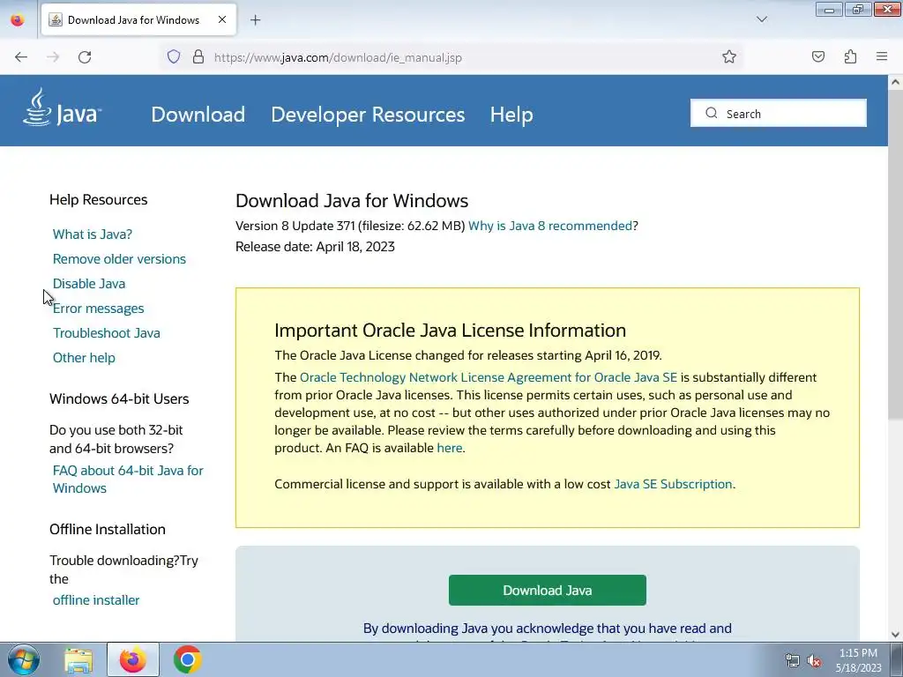
Task: Open the Extensions puzzle icon
Action: (x=851, y=57)
